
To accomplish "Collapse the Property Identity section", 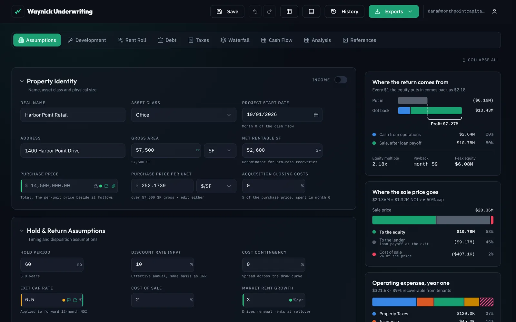I will (x=22, y=81).
